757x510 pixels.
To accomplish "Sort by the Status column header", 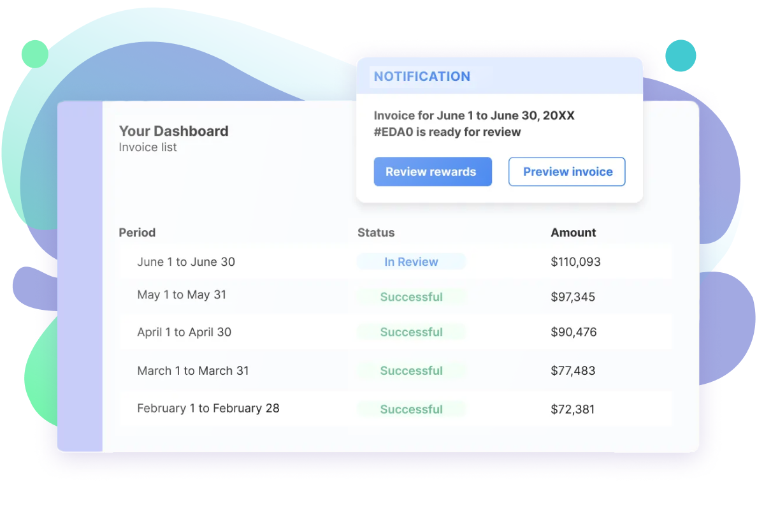I will (376, 233).
